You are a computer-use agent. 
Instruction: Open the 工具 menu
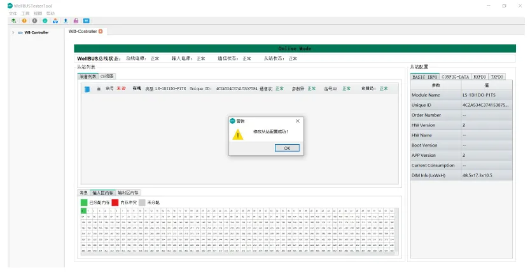(25, 13)
